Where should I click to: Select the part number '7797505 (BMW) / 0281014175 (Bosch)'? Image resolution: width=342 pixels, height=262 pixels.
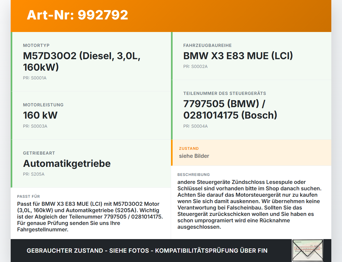coord(230,109)
